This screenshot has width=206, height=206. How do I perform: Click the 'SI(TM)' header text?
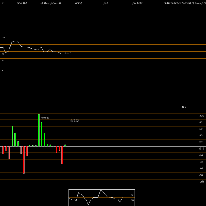pyautogui.click(x=78, y=3)
